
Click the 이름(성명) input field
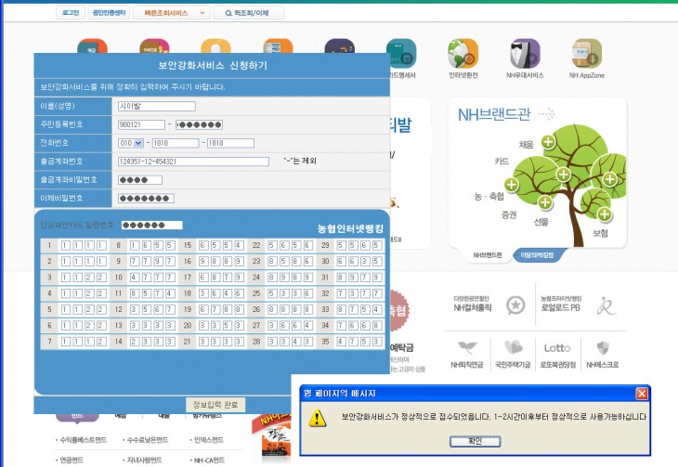(157, 107)
